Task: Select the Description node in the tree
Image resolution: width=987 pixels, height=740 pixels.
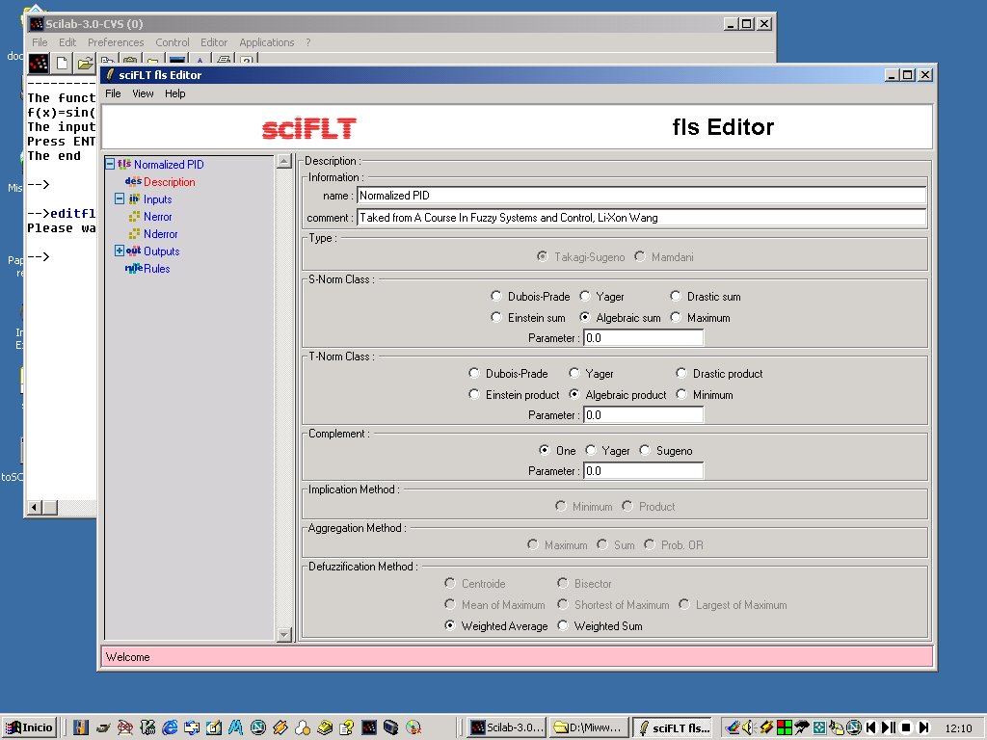Action: (x=169, y=182)
